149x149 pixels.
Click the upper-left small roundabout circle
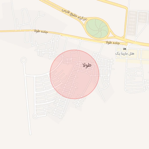24,60
